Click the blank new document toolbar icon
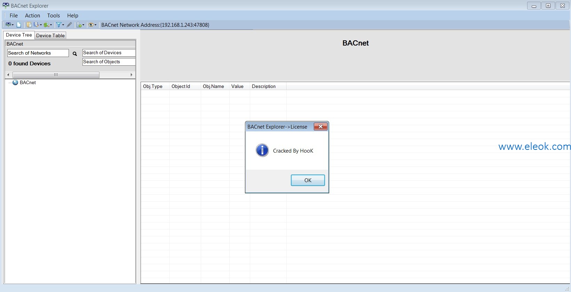This screenshot has width=571, height=292. [x=19, y=25]
